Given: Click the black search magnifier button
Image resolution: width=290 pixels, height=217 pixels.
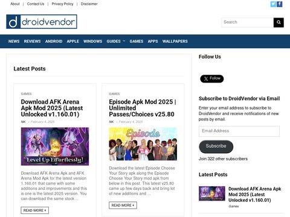Looking at the screenshot, I should 279,22.
